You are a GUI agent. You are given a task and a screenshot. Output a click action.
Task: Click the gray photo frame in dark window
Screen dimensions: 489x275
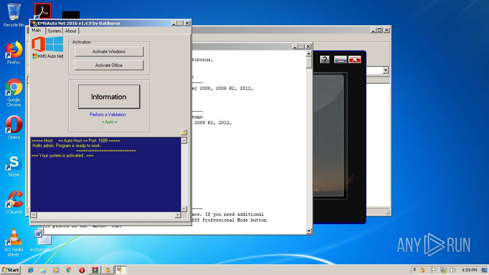[x=330, y=136]
